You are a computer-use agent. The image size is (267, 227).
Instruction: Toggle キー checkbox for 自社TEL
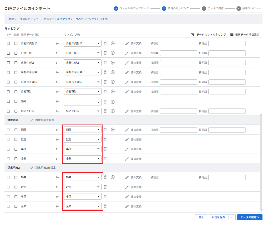(8, 92)
